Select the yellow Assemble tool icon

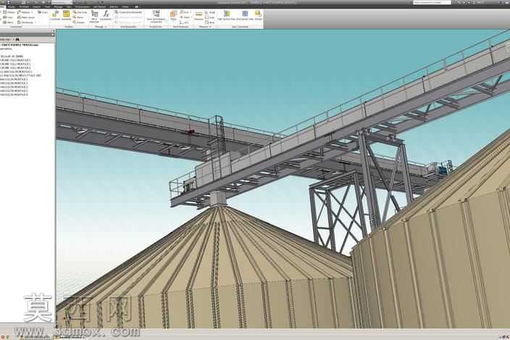[x=67, y=15]
